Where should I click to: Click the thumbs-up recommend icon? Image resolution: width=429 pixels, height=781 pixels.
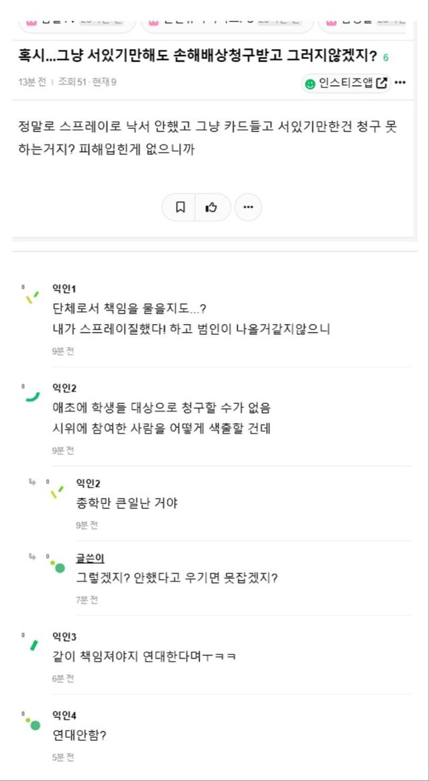click(212, 207)
